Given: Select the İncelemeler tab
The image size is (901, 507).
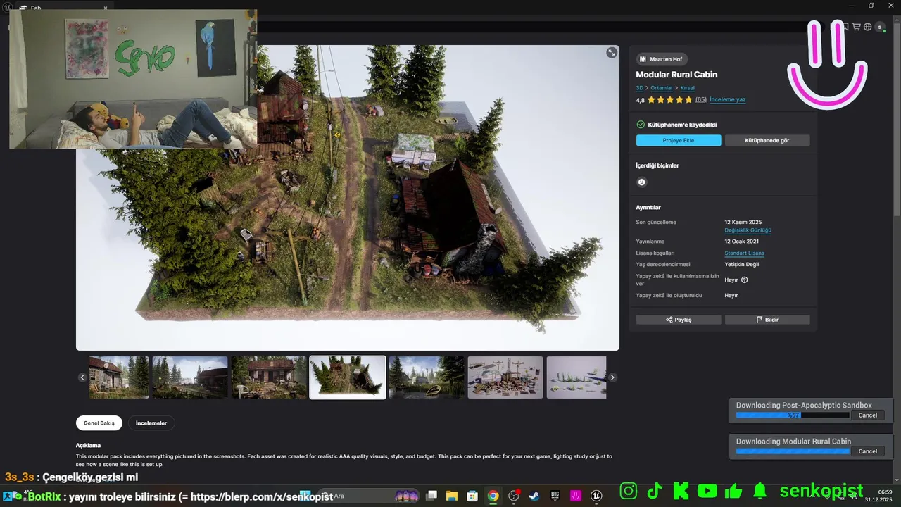Looking at the screenshot, I should (x=151, y=423).
